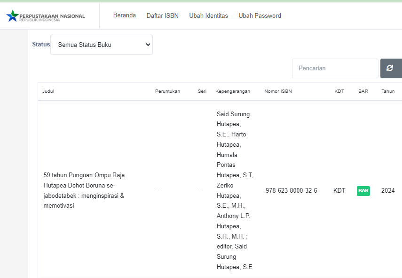402x278 pixels.
Task: Click the Perpustakaan Nasional star logo
Action: click(12, 16)
